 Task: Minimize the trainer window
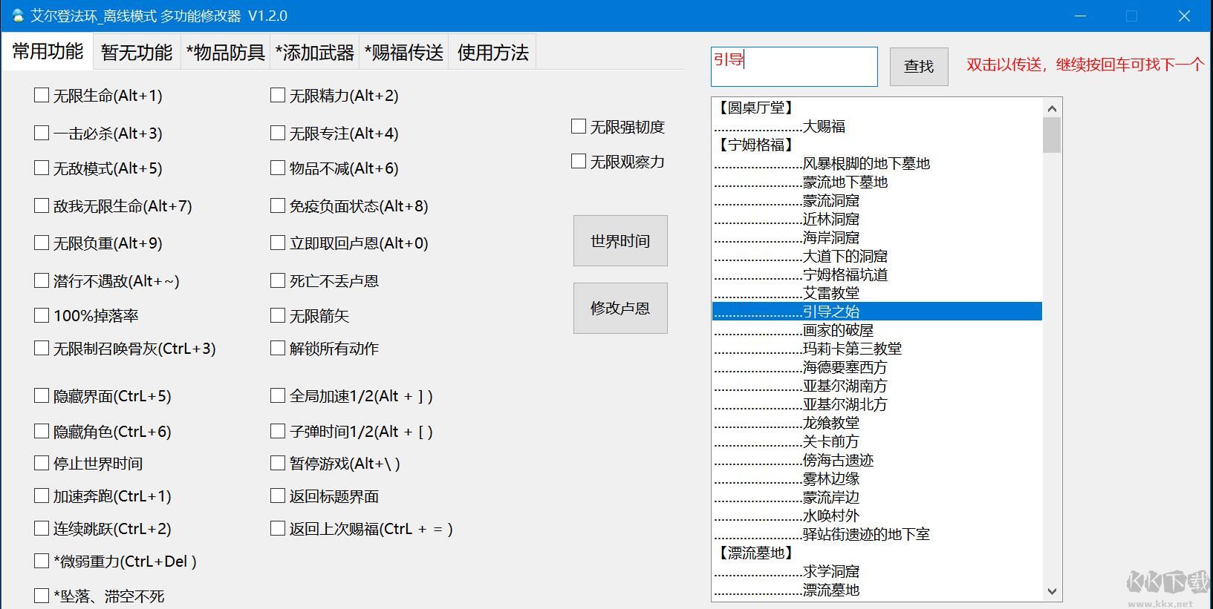[x=1080, y=16]
